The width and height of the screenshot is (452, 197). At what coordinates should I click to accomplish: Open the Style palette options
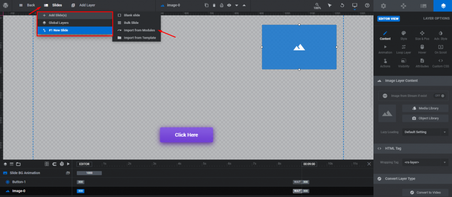[x=403, y=36]
